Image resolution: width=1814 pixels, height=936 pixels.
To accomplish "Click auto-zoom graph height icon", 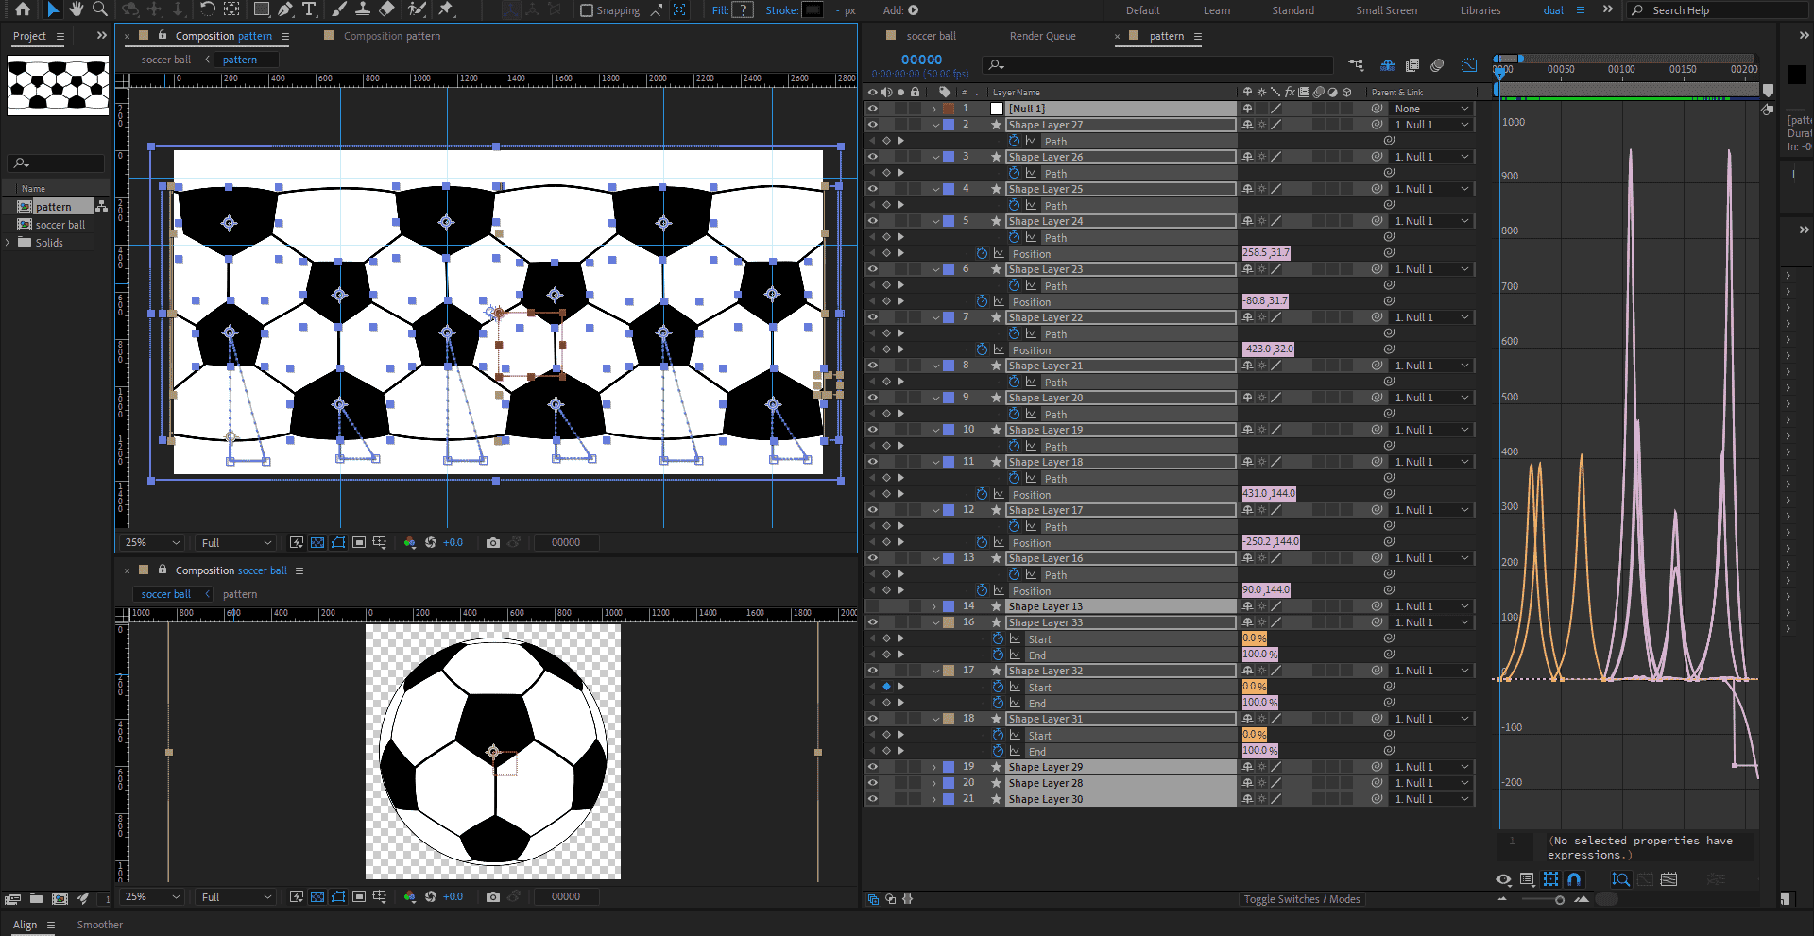I will tap(1621, 879).
